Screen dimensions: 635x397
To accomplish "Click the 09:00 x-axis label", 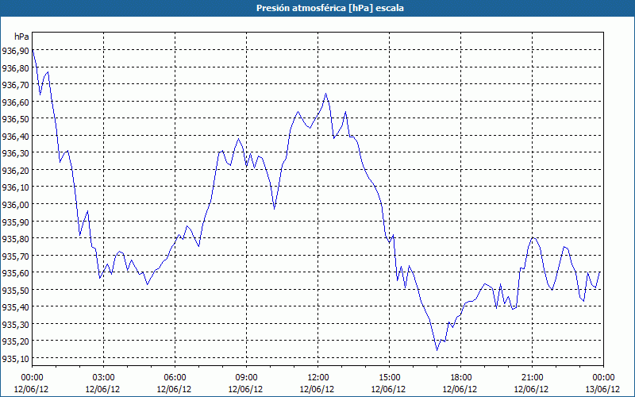I will (246, 378).
